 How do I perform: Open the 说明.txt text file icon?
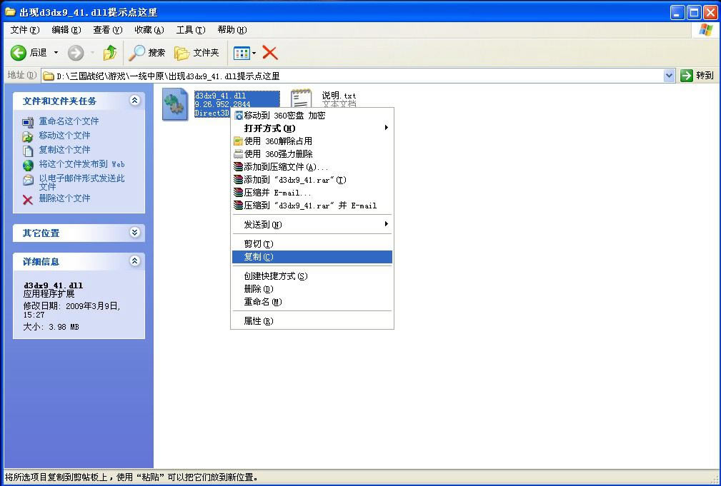pos(301,101)
